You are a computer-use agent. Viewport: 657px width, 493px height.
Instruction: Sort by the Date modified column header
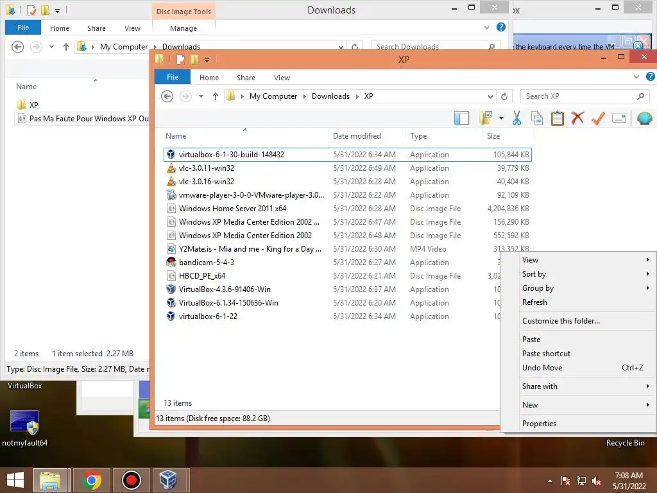point(366,136)
